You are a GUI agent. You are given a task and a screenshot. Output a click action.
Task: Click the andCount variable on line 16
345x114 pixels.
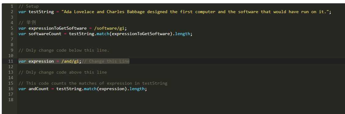coord(39,89)
